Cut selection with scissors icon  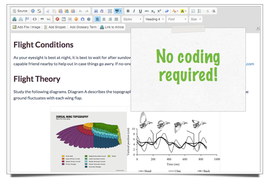tap(48, 11)
